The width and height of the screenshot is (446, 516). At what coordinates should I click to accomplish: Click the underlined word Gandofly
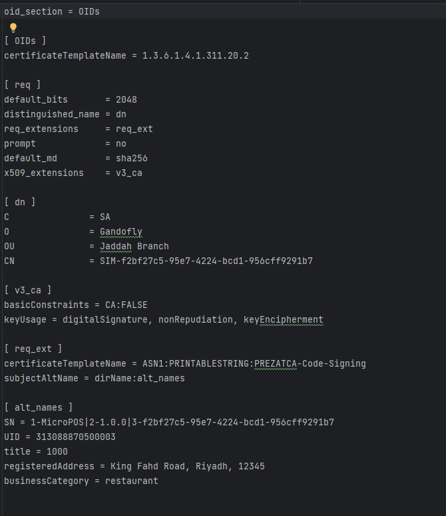[120, 231]
